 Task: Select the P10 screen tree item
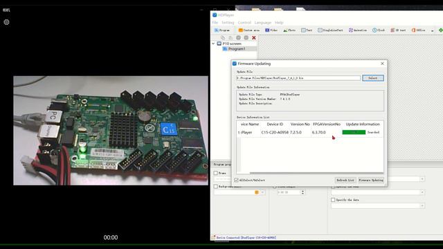(x=229, y=44)
